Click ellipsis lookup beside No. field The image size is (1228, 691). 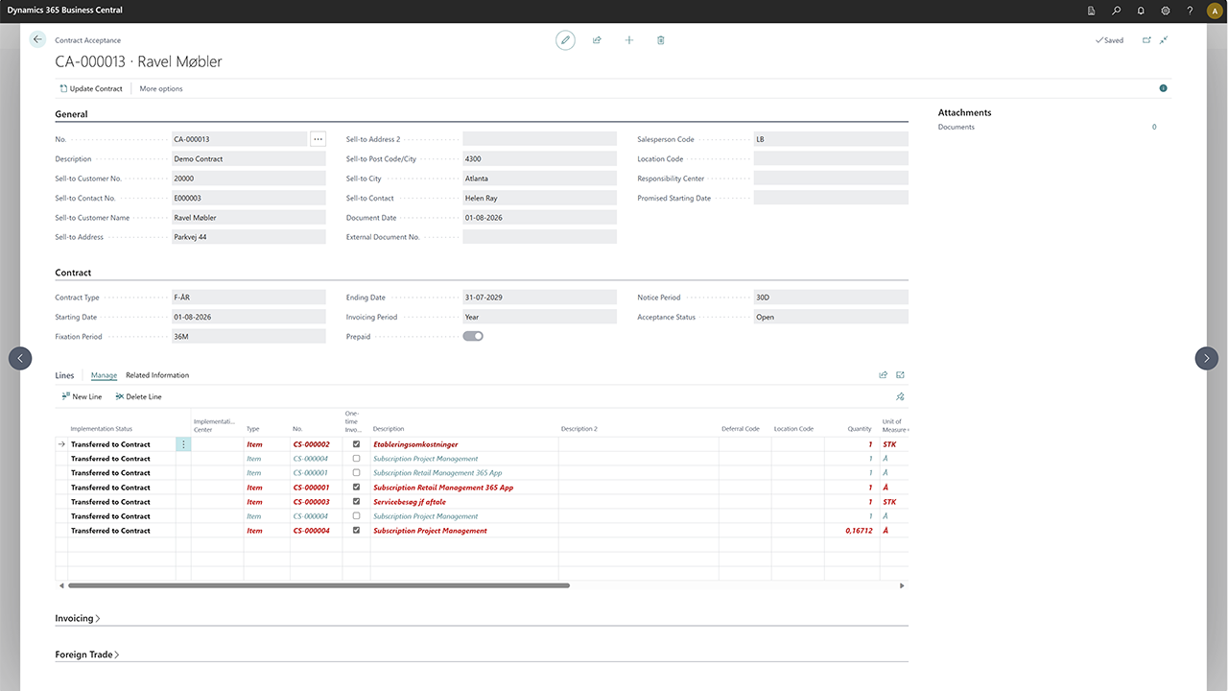point(319,139)
